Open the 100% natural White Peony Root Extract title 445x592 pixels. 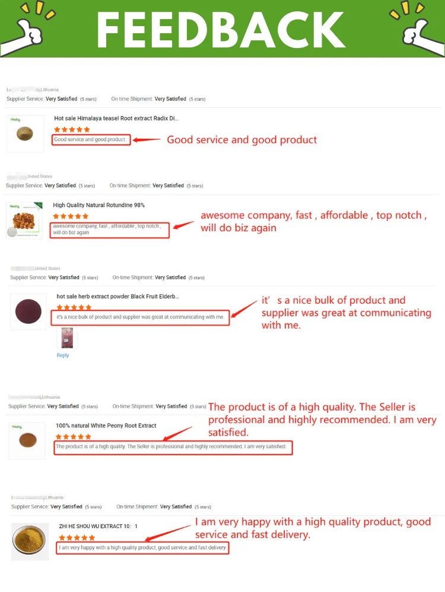pos(106,425)
